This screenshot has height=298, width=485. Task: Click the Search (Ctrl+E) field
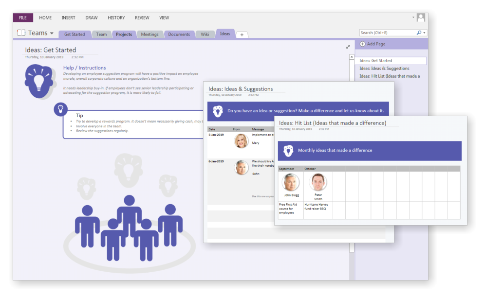point(388,33)
